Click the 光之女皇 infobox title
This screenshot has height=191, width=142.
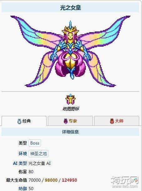point(70,7)
